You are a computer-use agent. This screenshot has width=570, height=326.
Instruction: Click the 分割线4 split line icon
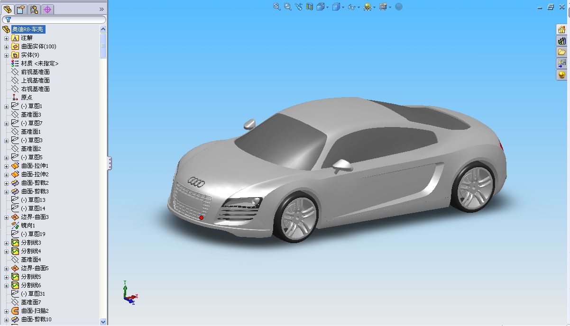pyautogui.click(x=15, y=251)
